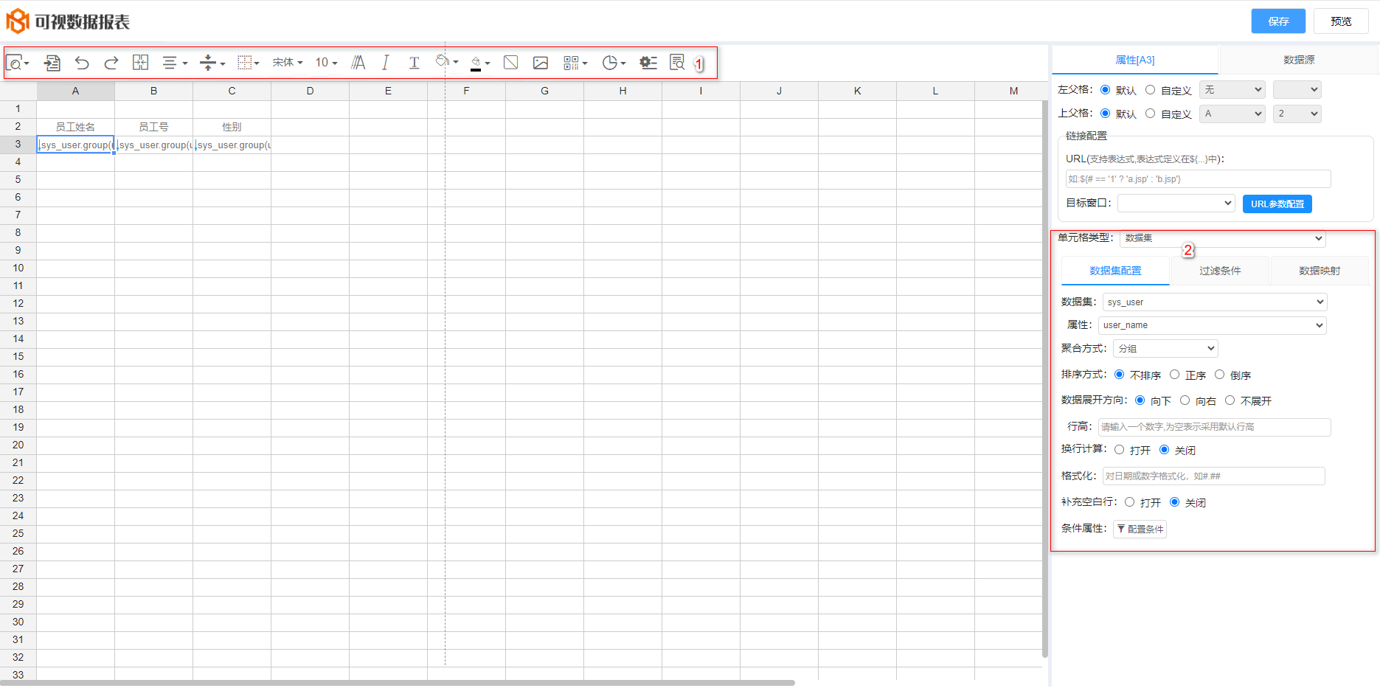Open the 属性 dropdown showing user_name

point(1213,325)
